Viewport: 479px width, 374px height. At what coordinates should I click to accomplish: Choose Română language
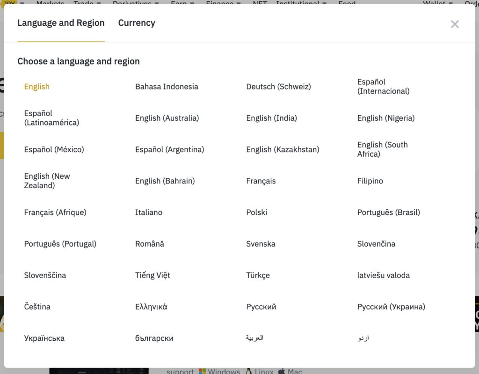pyautogui.click(x=149, y=244)
